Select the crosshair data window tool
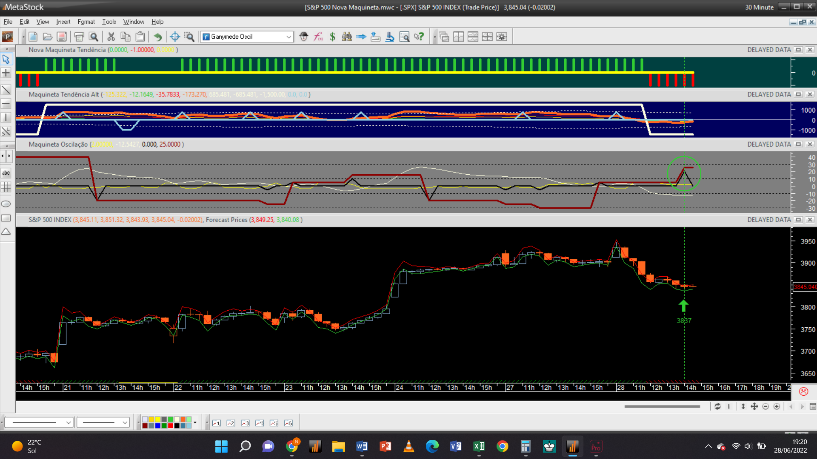The image size is (817, 459). coord(174,37)
